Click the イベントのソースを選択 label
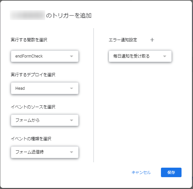The width and height of the screenshot is (193, 189). point(33,107)
